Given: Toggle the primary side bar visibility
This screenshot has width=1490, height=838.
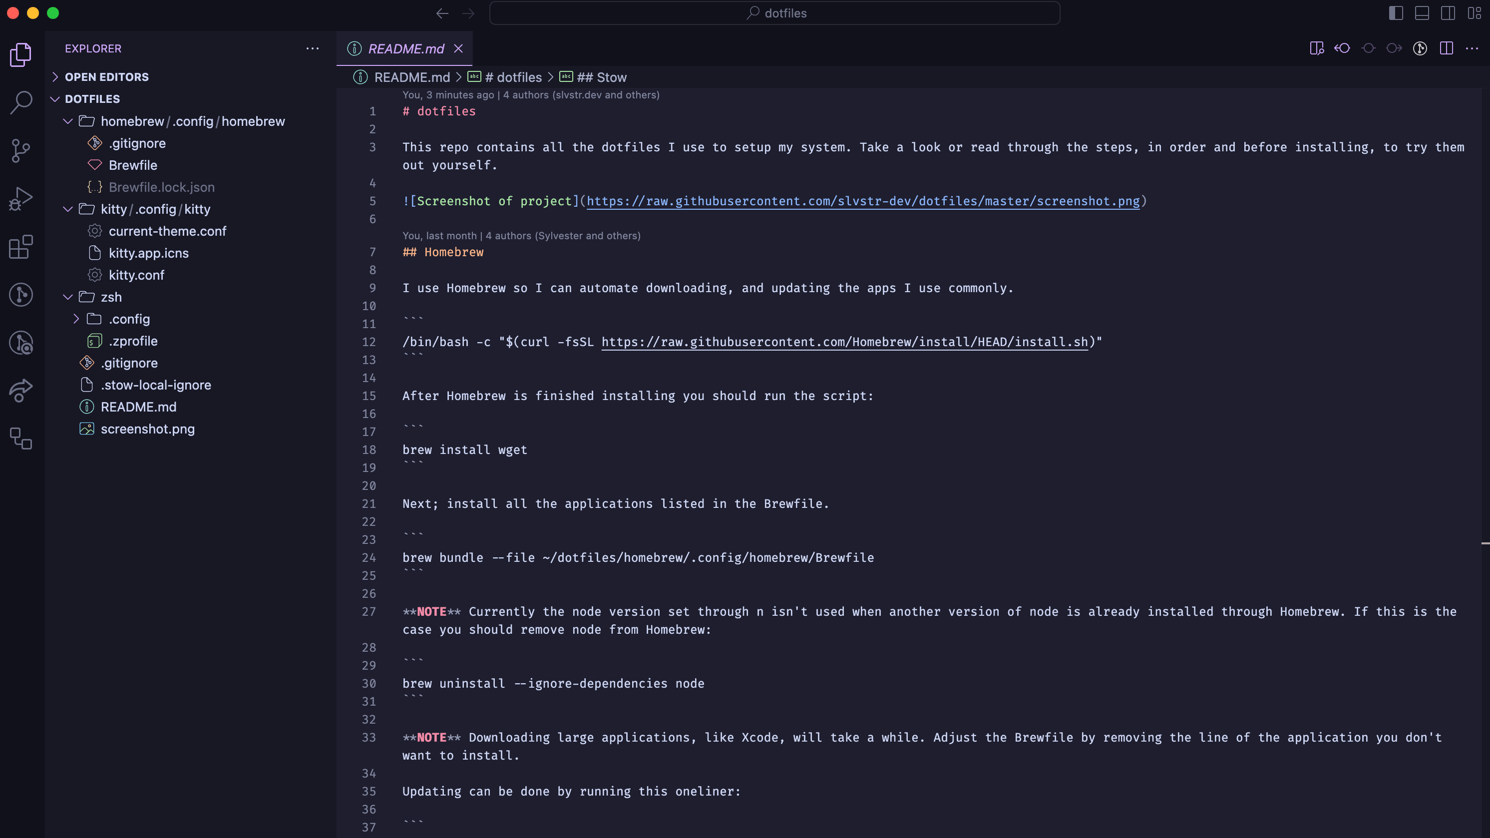Looking at the screenshot, I should (x=1396, y=13).
